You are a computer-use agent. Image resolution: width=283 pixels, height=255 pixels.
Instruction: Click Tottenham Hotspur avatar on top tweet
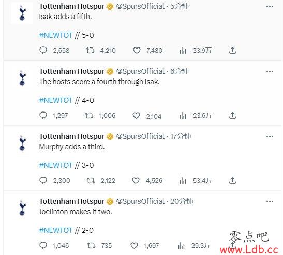22,13
